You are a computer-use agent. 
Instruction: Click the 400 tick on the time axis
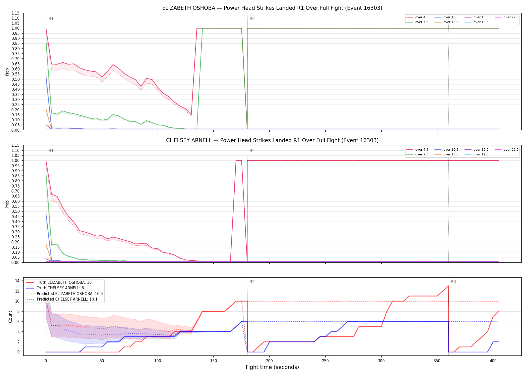493,361
